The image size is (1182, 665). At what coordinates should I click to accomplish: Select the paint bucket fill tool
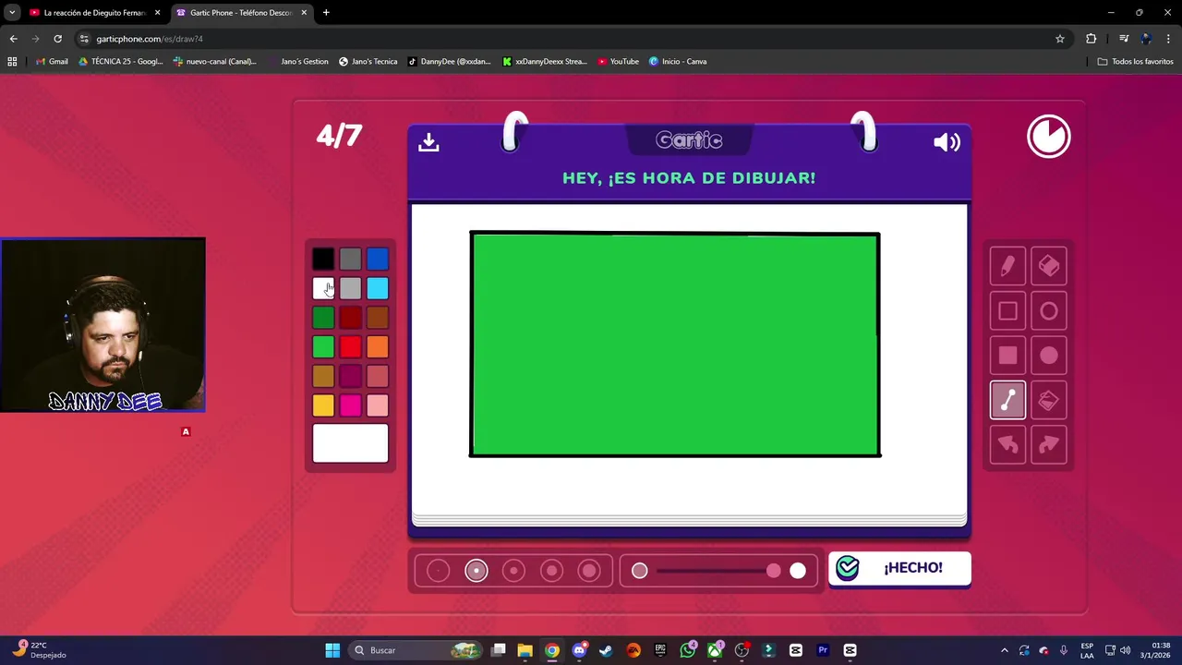click(1049, 400)
